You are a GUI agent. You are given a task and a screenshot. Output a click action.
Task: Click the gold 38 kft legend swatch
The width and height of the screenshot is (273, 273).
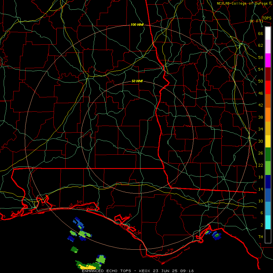click(x=268, y=128)
